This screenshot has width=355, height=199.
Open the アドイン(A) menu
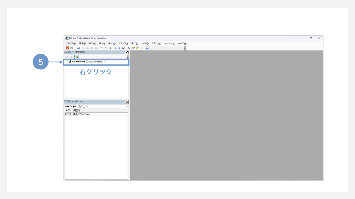click(156, 43)
